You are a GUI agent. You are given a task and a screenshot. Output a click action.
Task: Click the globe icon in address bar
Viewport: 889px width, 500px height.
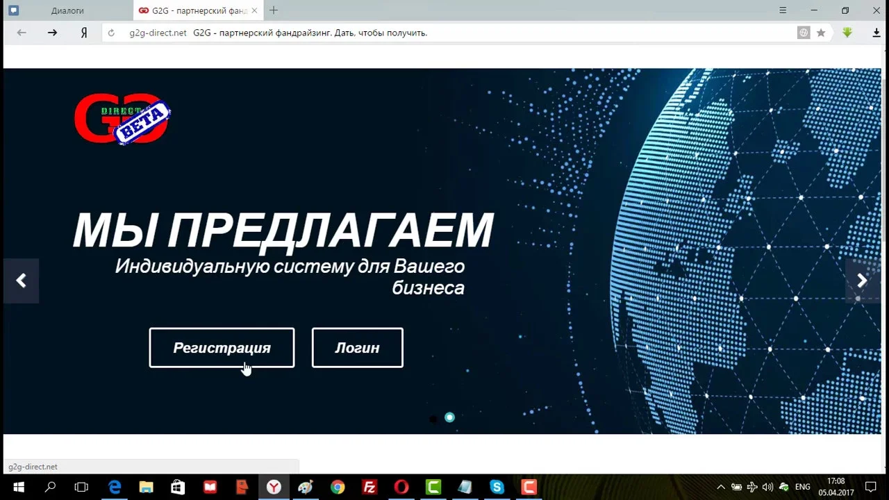804,33
